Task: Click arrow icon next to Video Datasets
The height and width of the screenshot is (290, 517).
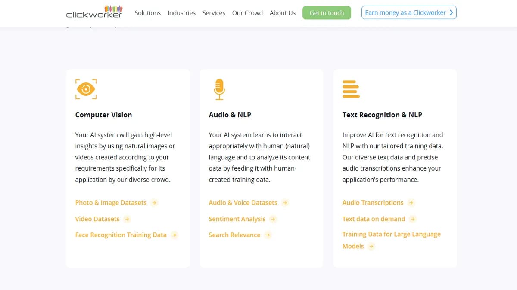Action: (127, 219)
